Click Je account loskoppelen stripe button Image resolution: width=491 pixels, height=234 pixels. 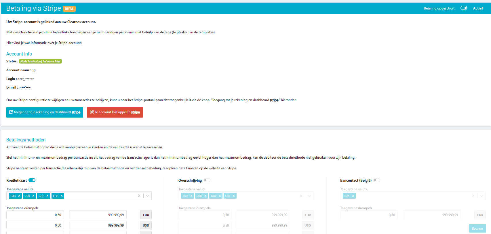(x=115, y=112)
